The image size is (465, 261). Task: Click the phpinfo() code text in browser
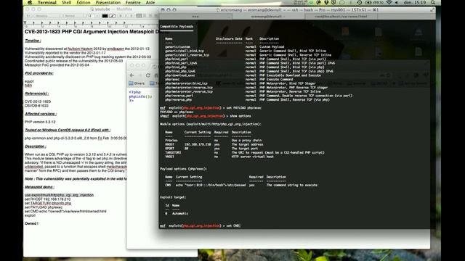tap(140, 96)
